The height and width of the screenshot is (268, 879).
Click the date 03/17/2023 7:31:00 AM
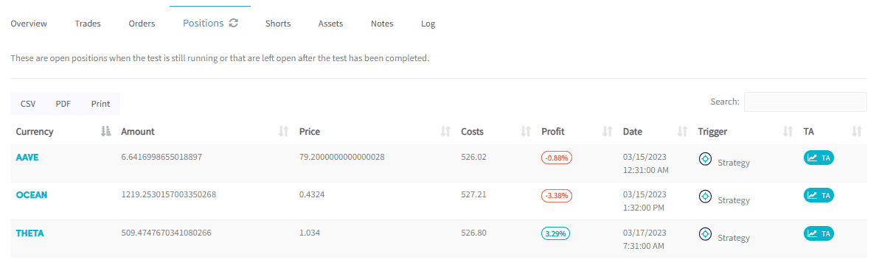(645, 239)
